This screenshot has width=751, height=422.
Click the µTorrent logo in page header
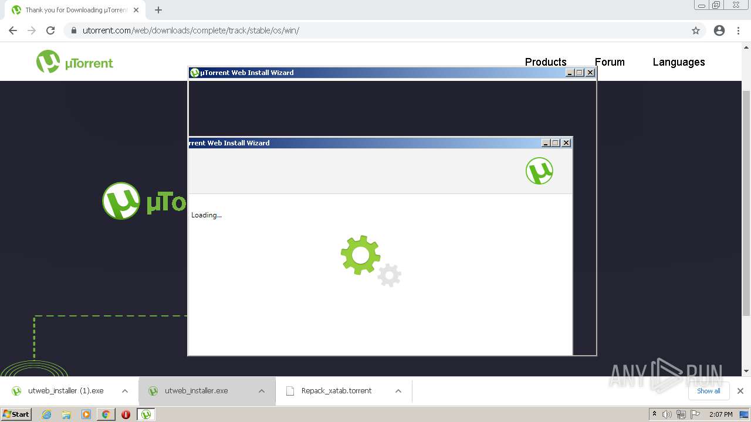(75, 62)
